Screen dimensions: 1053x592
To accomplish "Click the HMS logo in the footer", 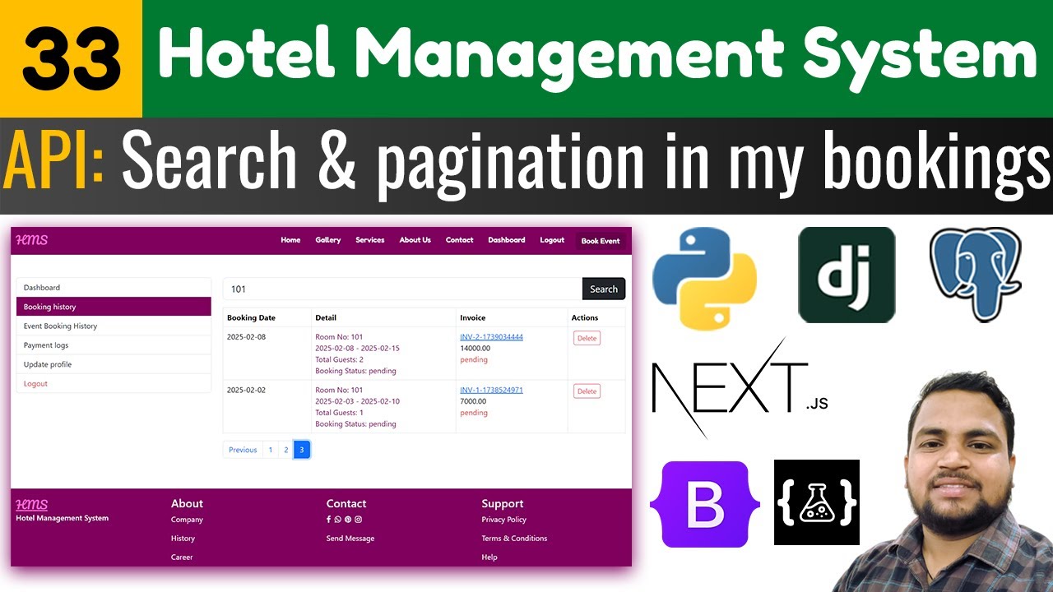I will tap(32, 504).
